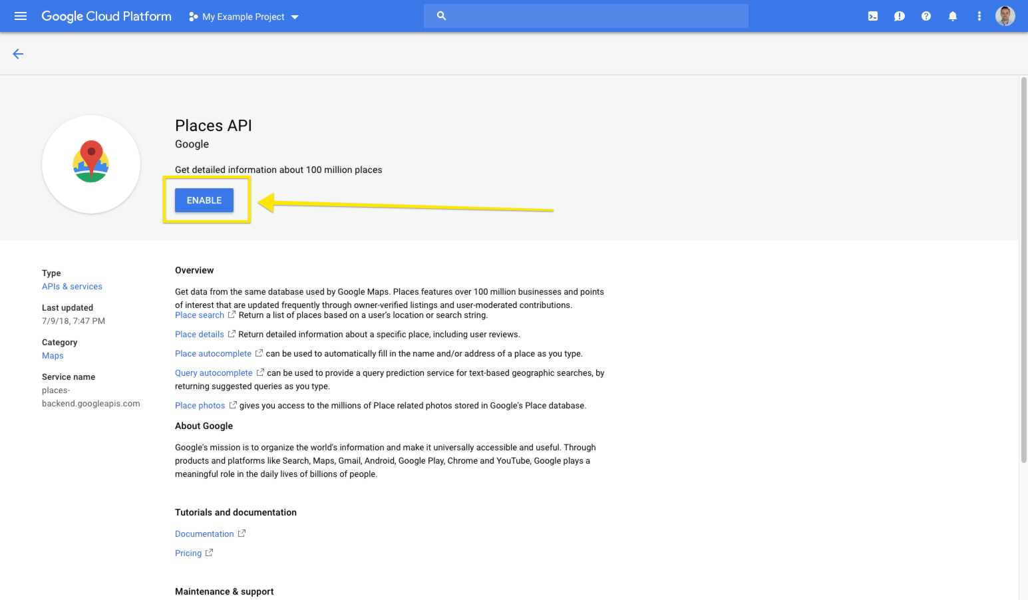
Task: Click external link icon beside Query autocomplete
Action: [260, 373]
